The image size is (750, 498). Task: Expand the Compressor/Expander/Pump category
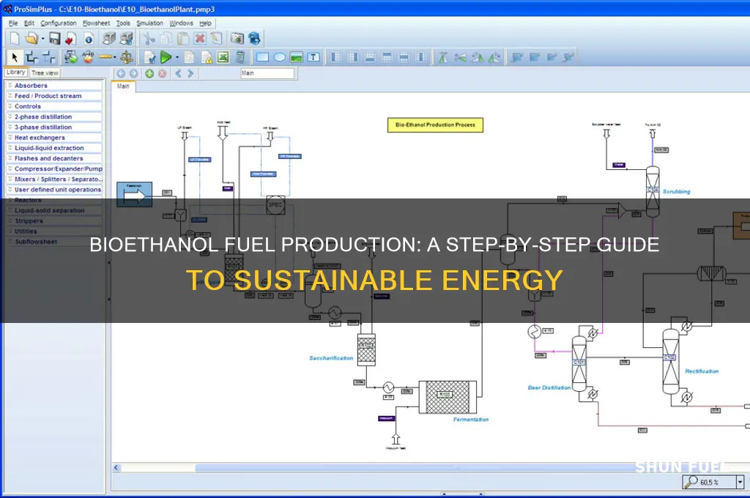pos(54,169)
